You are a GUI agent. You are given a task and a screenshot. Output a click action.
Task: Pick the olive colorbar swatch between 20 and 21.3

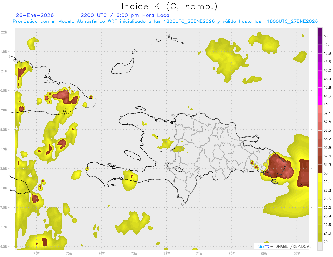pyautogui.click(x=320, y=238)
